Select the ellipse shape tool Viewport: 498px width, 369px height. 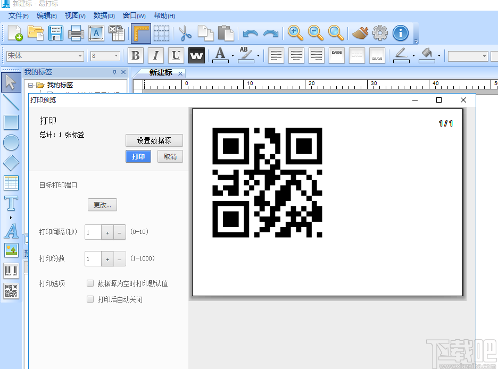11,143
